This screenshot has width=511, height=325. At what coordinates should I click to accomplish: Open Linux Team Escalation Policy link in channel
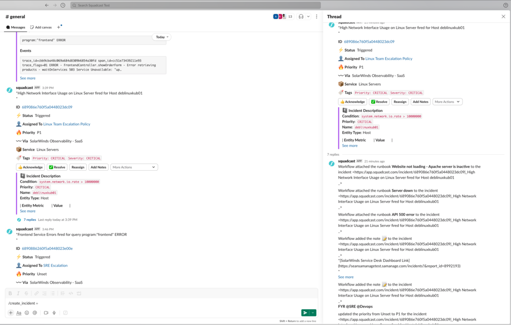click(67, 124)
